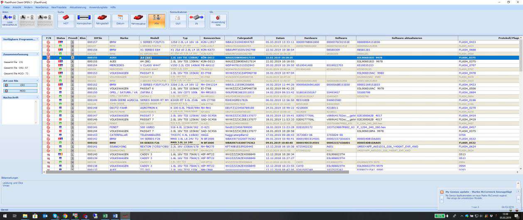
Task: Open the Hilfe menu
Action: click(113, 8)
